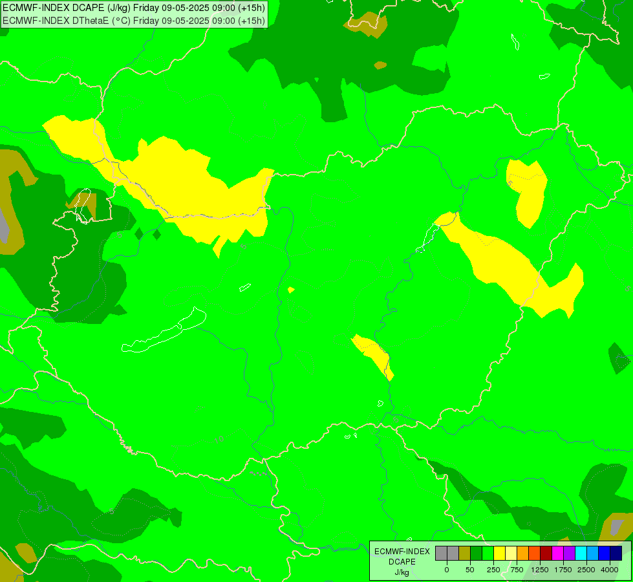
Task: Pick the bright yellow legend swatch
Action: (499, 554)
